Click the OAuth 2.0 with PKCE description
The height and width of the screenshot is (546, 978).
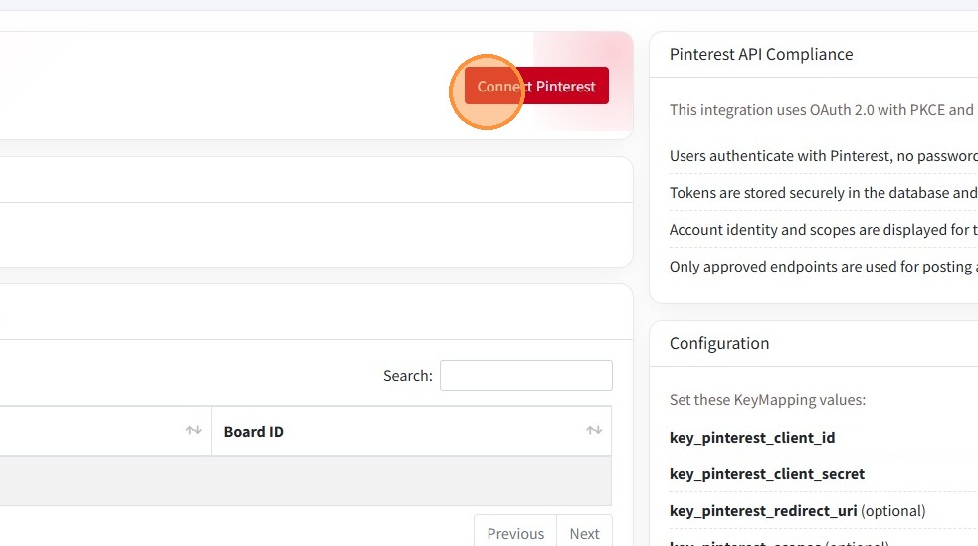822,110
